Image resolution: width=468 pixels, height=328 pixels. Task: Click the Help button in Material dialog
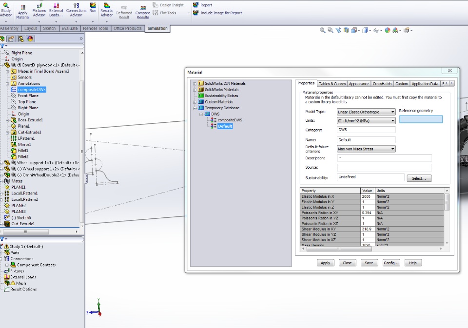[413, 263]
